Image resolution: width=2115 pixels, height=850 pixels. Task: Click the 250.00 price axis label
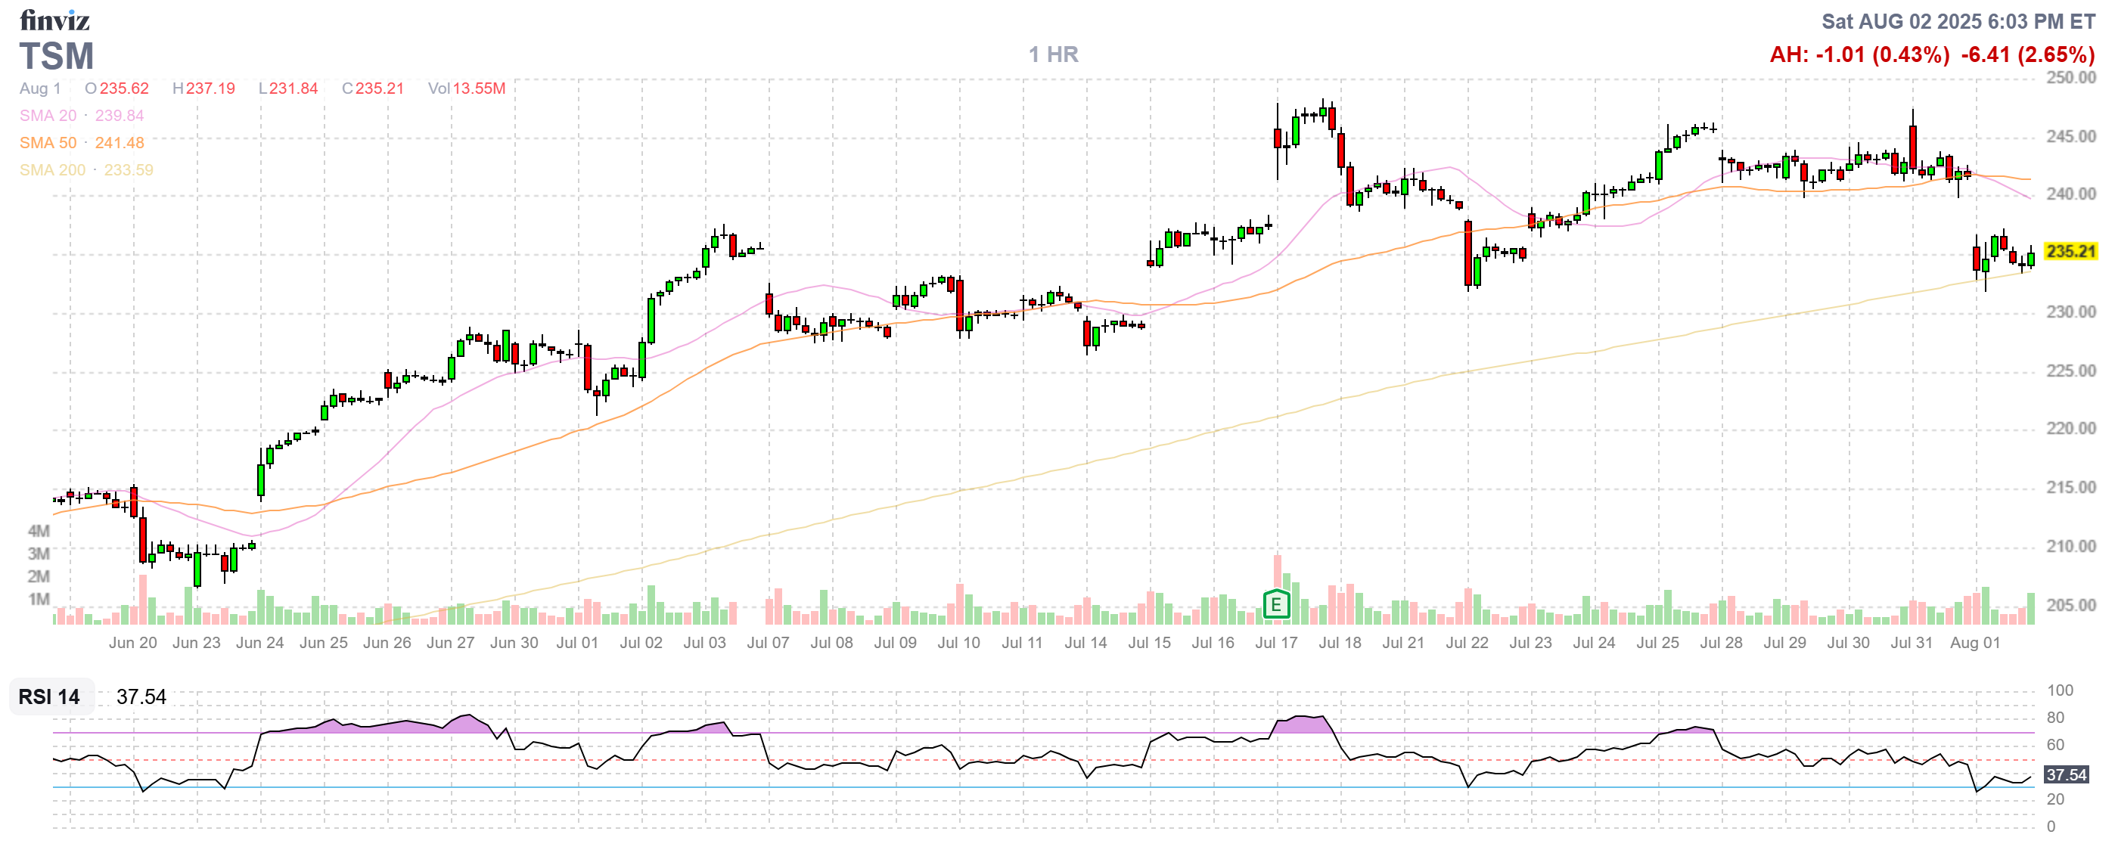pyautogui.click(x=2070, y=78)
